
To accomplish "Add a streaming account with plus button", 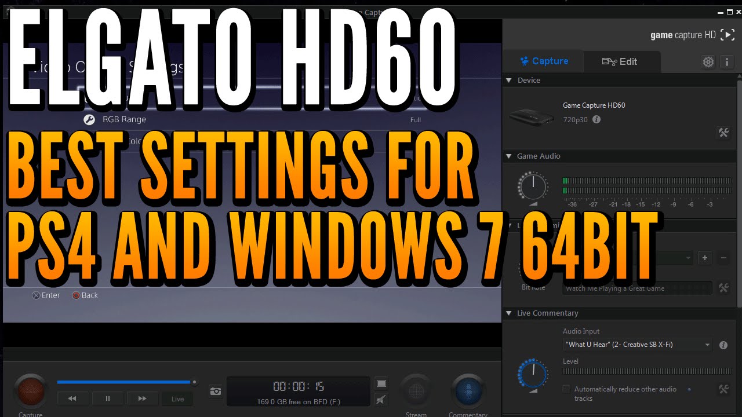I will 704,258.
